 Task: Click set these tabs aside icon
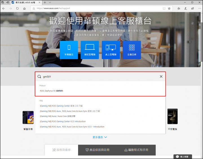[x=8, y=2]
